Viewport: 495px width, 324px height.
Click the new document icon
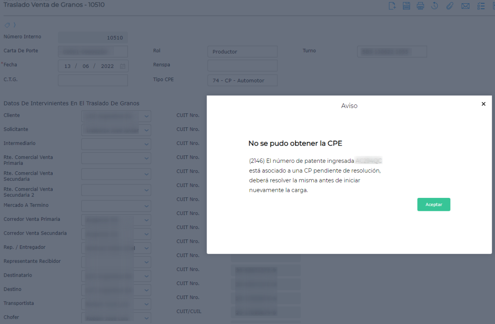pos(392,6)
